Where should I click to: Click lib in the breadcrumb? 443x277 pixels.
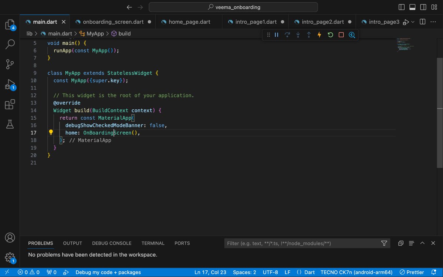click(x=30, y=34)
